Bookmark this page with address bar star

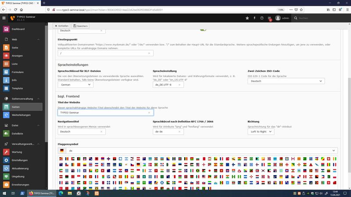click(301, 10)
